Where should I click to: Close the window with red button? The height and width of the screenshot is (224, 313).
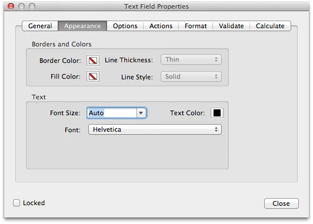(11, 6)
